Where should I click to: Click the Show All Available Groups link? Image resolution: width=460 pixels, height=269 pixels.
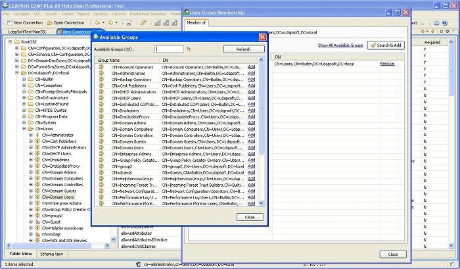(340, 45)
